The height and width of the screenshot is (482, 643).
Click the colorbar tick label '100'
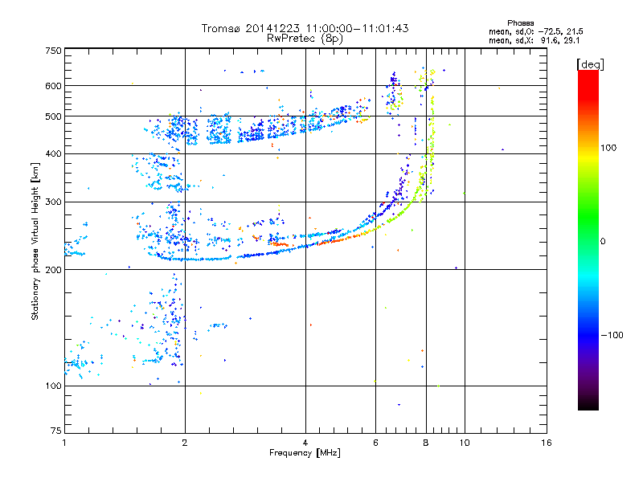coord(608,148)
